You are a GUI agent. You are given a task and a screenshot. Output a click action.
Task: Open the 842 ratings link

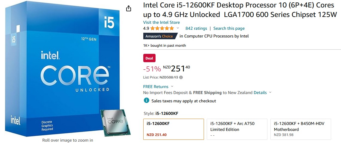tap(196, 29)
